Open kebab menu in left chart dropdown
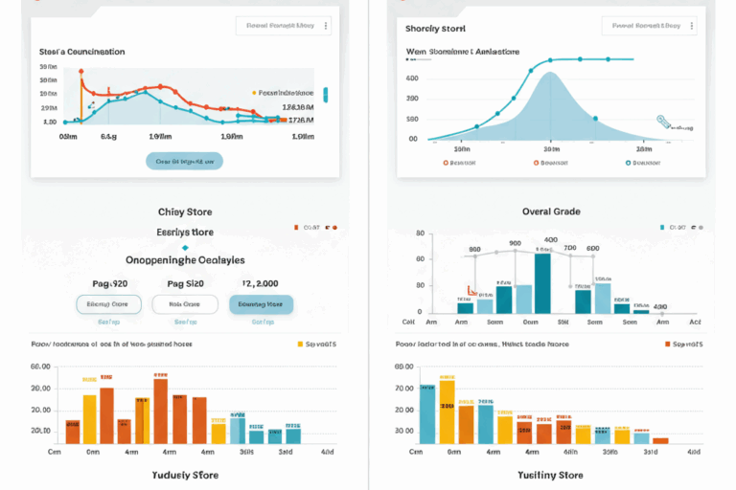Image resolution: width=736 pixels, height=490 pixels. pyautogui.click(x=327, y=26)
